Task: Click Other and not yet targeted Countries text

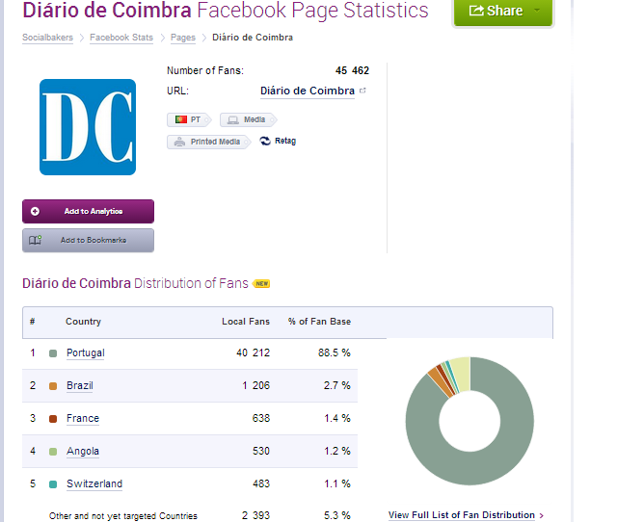Action: (123, 516)
